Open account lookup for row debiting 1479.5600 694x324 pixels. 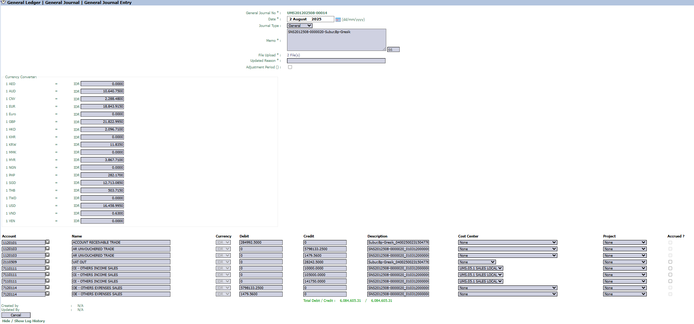click(x=48, y=294)
